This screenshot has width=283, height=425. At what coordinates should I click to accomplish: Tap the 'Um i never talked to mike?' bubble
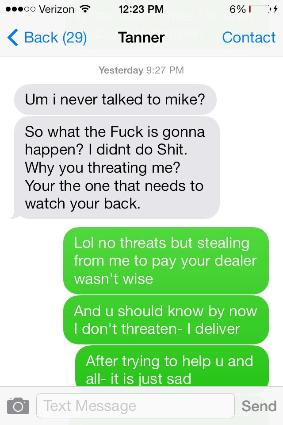pos(115,100)
